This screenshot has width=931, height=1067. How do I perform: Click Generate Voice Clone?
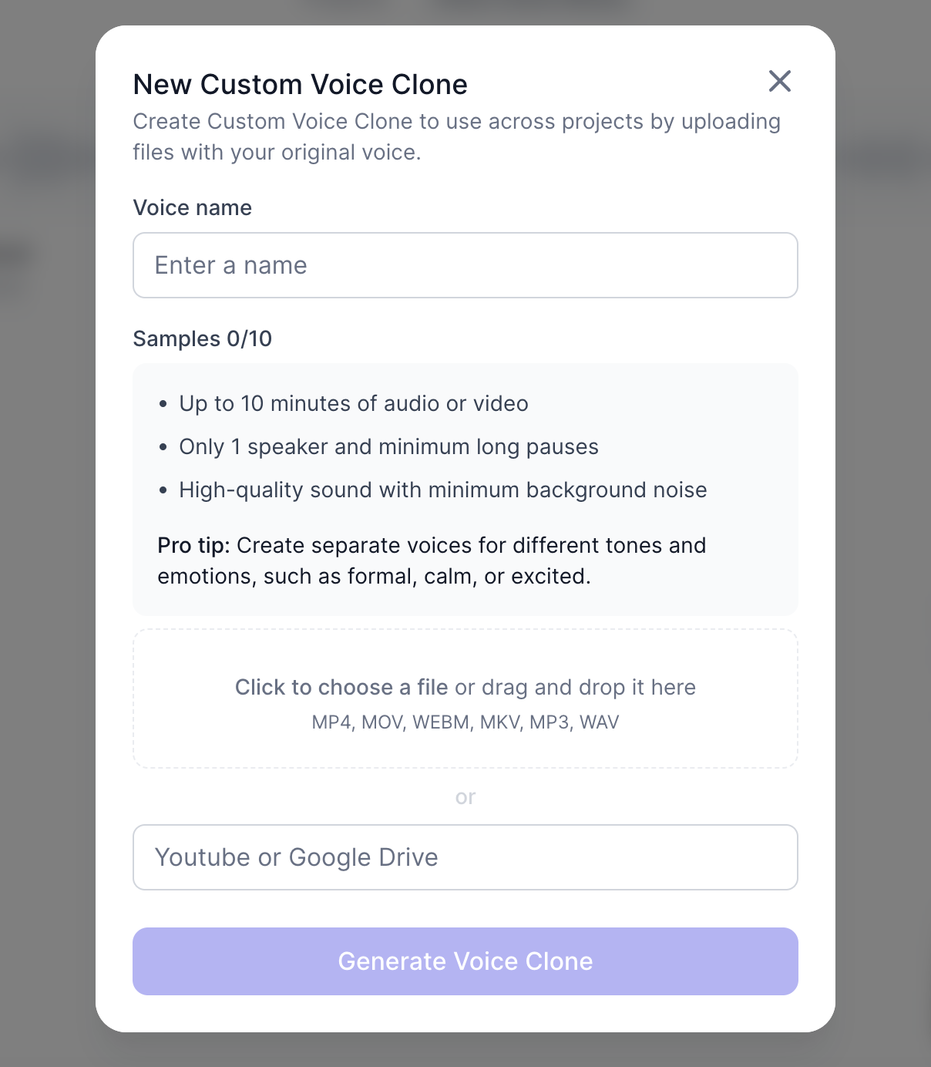(465, 961)
